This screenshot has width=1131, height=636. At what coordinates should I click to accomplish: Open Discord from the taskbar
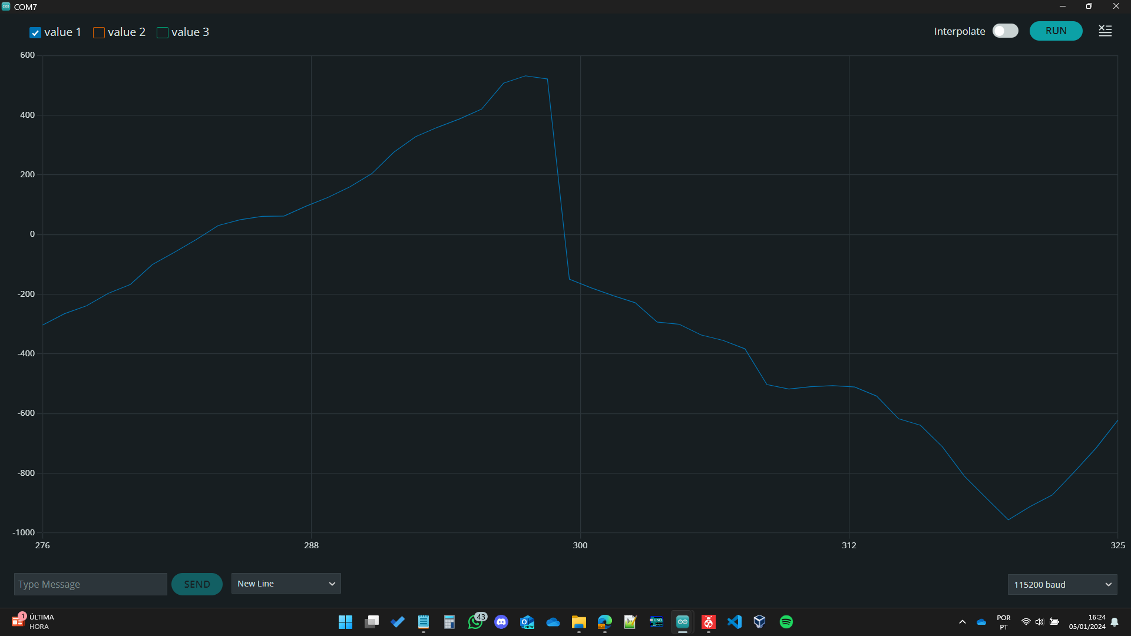click(501, 622)
